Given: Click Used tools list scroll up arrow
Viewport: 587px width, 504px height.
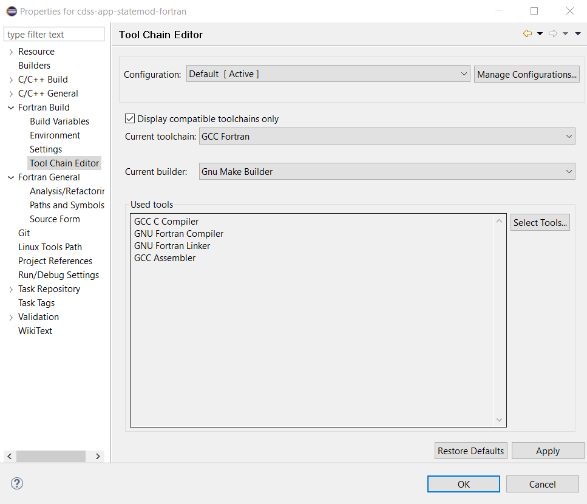Looking at the screenshot, I should click(499, 221).
